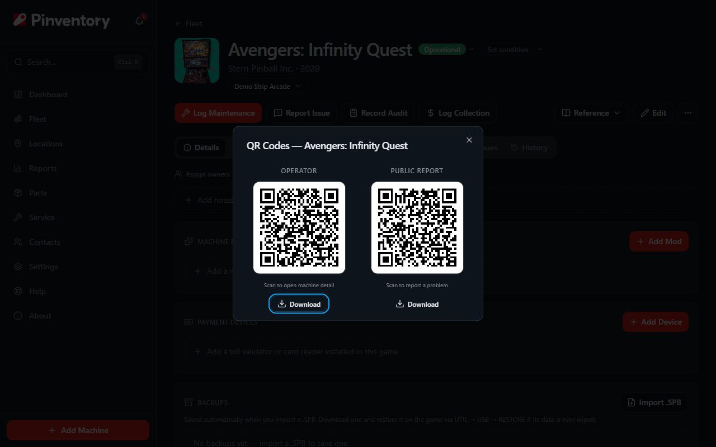Open Settings in the sidebar

click(78, 267)
